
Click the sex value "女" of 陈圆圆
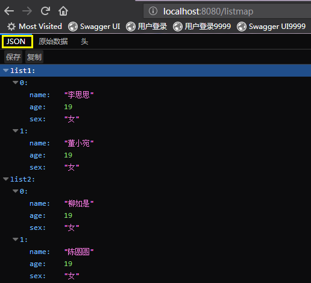point(72,276)
